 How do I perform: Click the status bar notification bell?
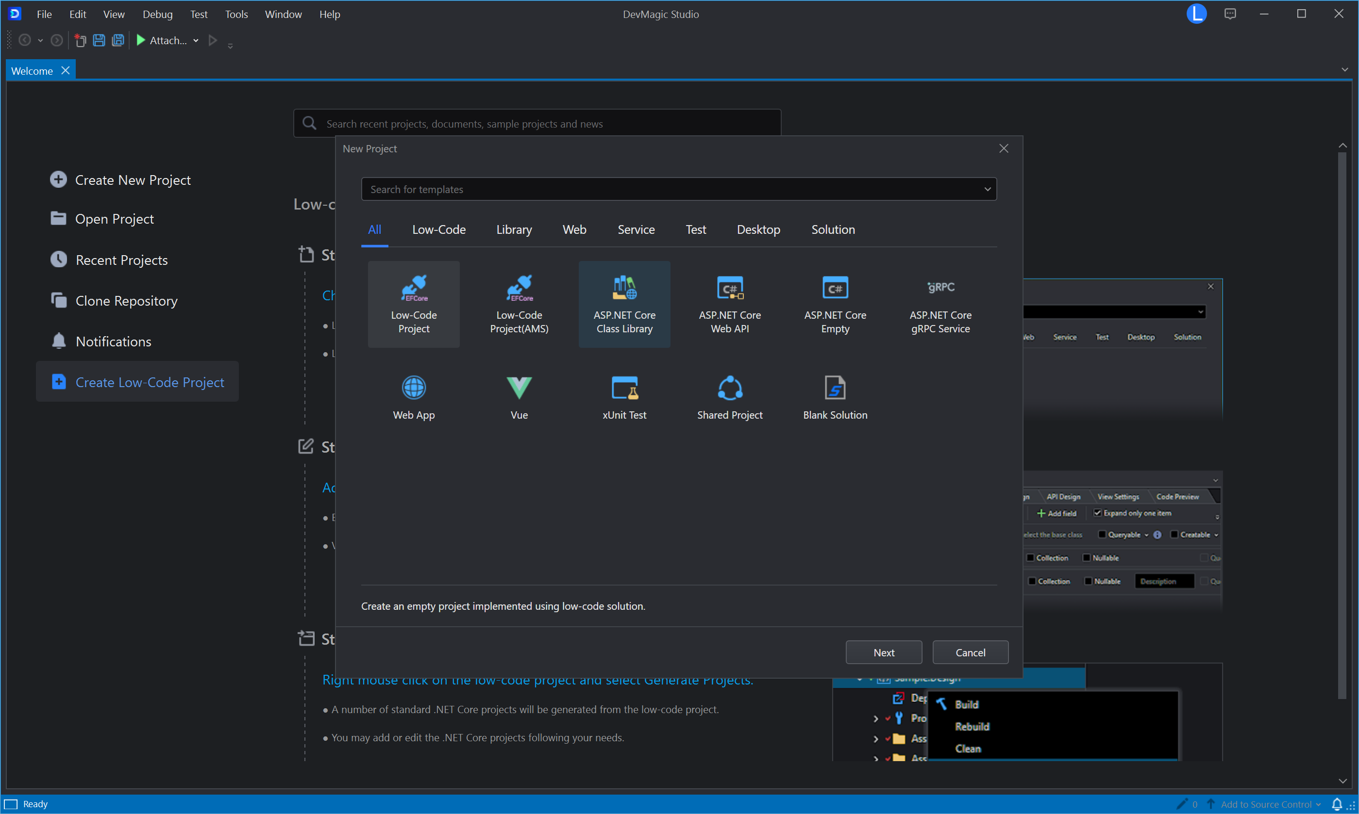[1337, 804]
